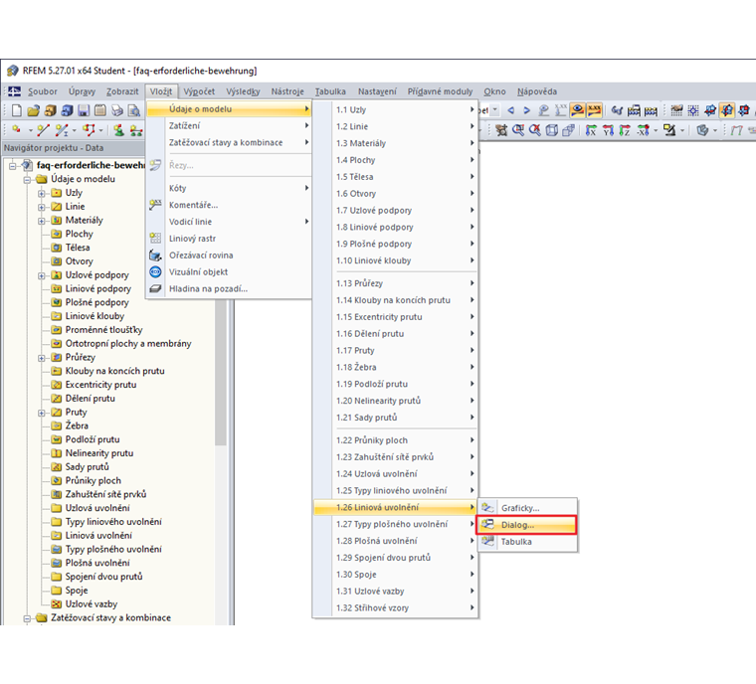Select the 1.28 Plošná uvolnění entry
Viewport: 756px width, 684px height.
point(395,541)
